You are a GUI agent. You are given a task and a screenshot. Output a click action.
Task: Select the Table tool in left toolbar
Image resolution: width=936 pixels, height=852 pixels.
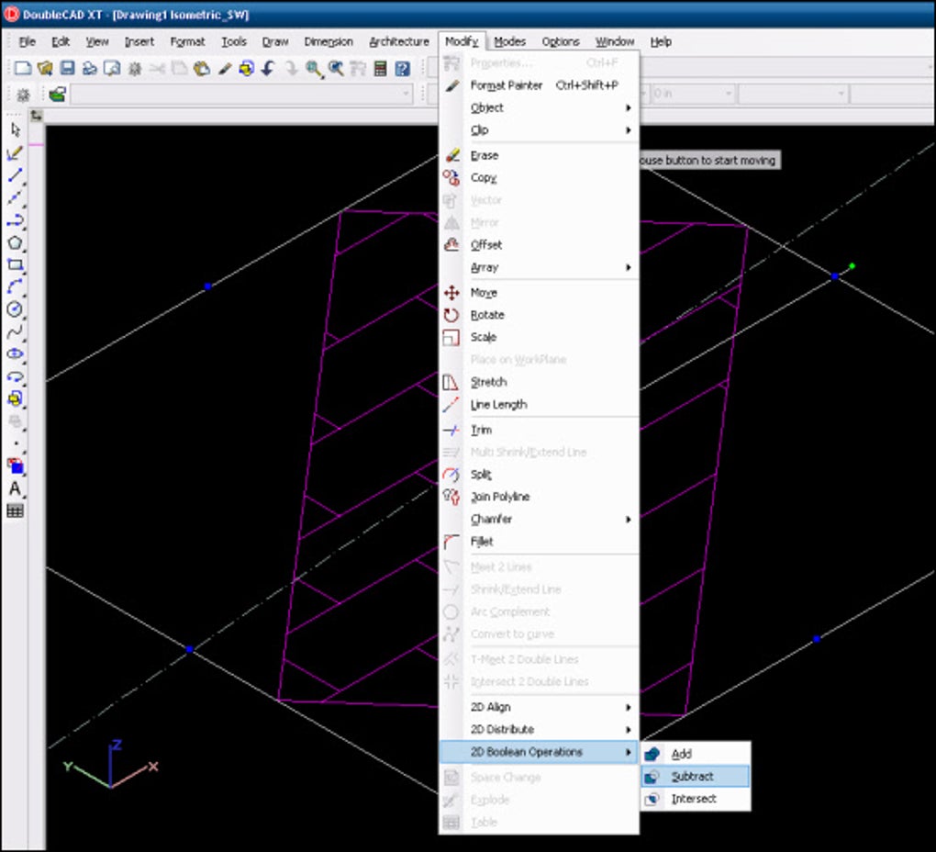15,511
